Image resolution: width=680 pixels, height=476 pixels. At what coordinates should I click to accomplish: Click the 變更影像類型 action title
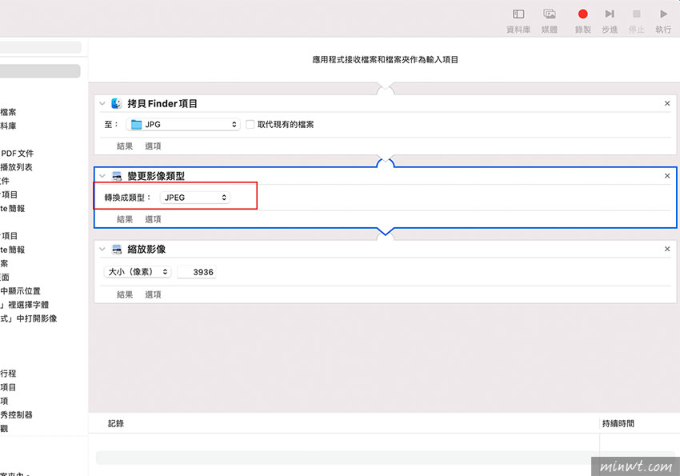pos(156,176)
